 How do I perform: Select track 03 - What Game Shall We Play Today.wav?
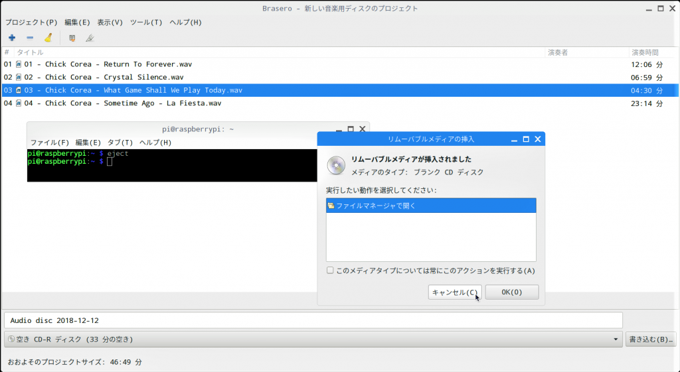[339, 90]
